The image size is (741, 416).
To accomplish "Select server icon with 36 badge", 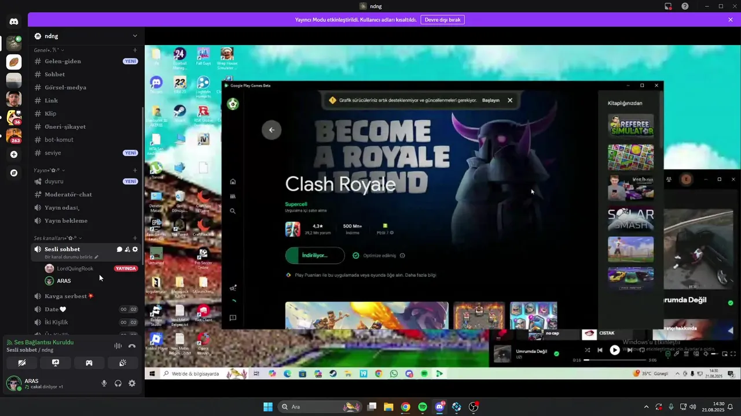I will [x=14, y=117].
